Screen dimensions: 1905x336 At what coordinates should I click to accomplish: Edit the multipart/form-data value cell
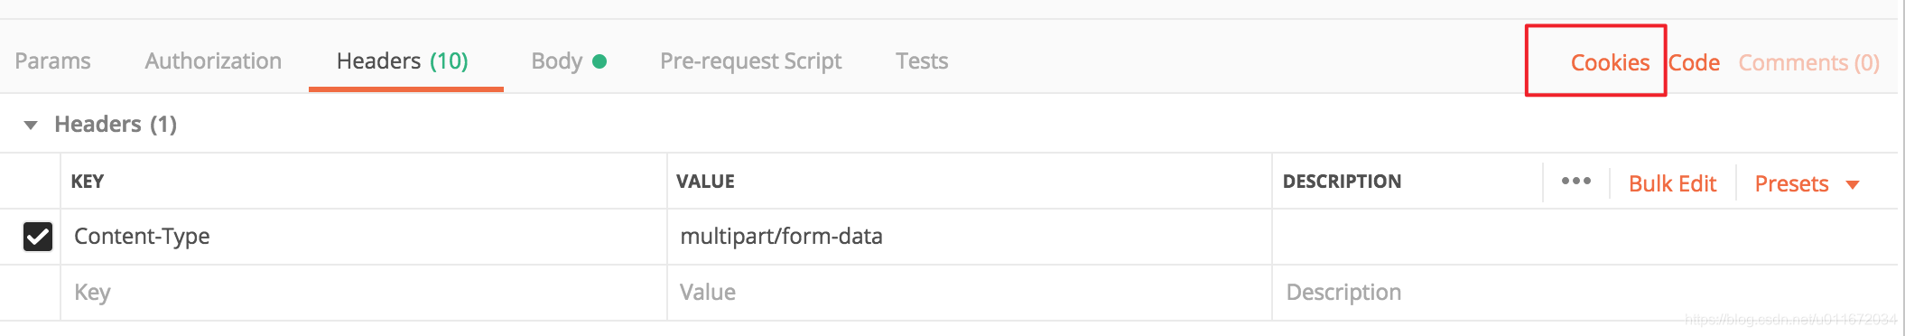pos(970,237)
